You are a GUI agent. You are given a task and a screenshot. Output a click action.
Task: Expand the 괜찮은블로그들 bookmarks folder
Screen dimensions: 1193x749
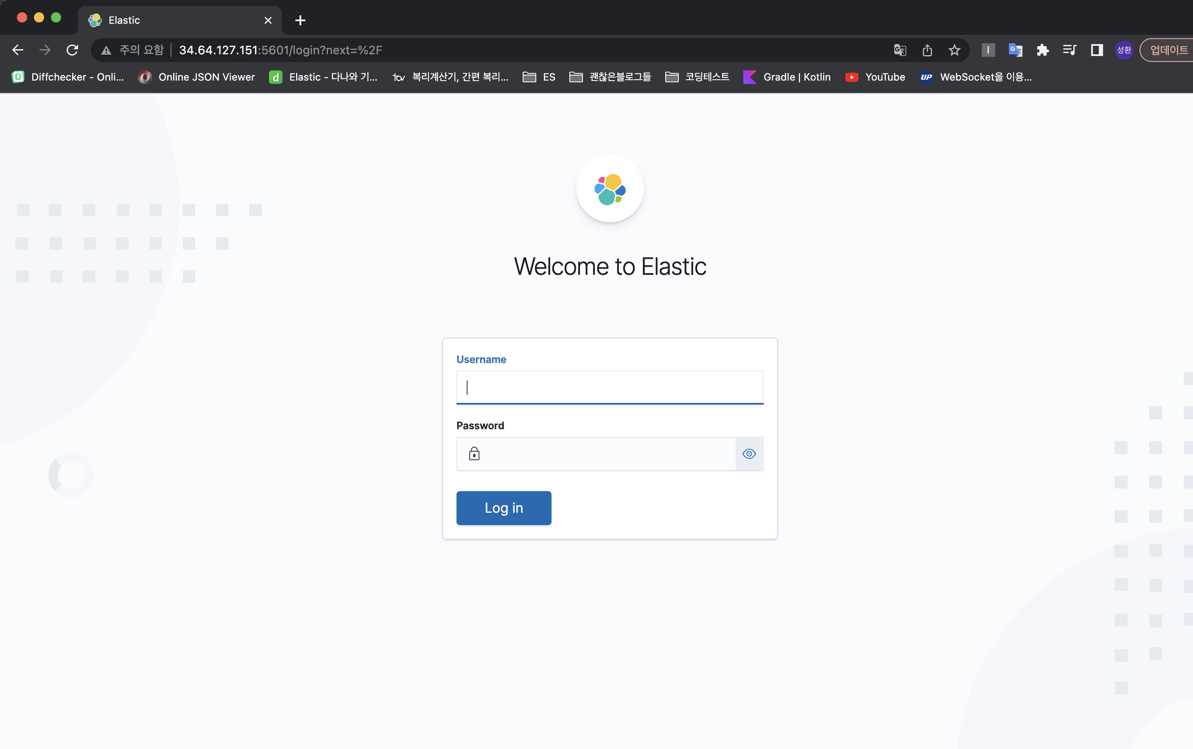[610, 77]
